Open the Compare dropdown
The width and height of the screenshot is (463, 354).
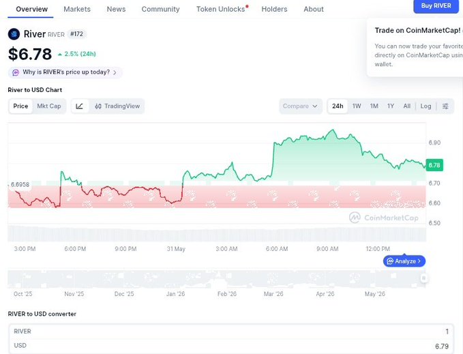[x=300, y=106]
